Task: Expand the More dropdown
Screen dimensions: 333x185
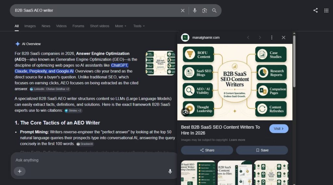Action: 121,26
